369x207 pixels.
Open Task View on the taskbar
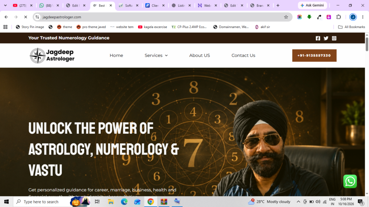point(97,202)
